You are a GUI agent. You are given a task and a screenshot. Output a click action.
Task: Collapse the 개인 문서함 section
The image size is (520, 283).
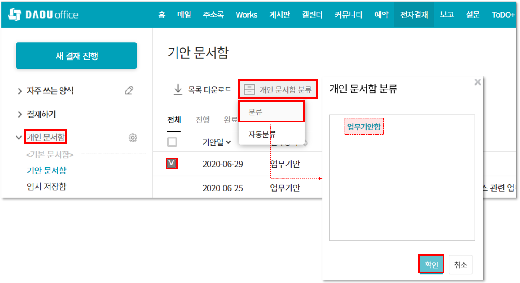click(19, 138)
